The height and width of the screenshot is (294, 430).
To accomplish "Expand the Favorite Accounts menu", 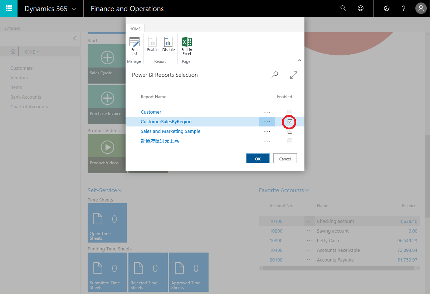I will 284,190.
